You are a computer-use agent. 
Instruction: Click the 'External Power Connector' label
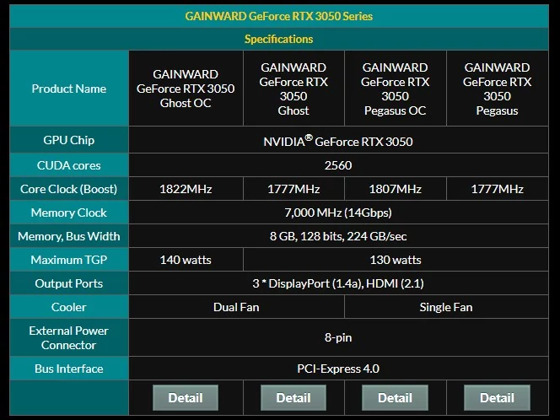(x=69, y=337)
